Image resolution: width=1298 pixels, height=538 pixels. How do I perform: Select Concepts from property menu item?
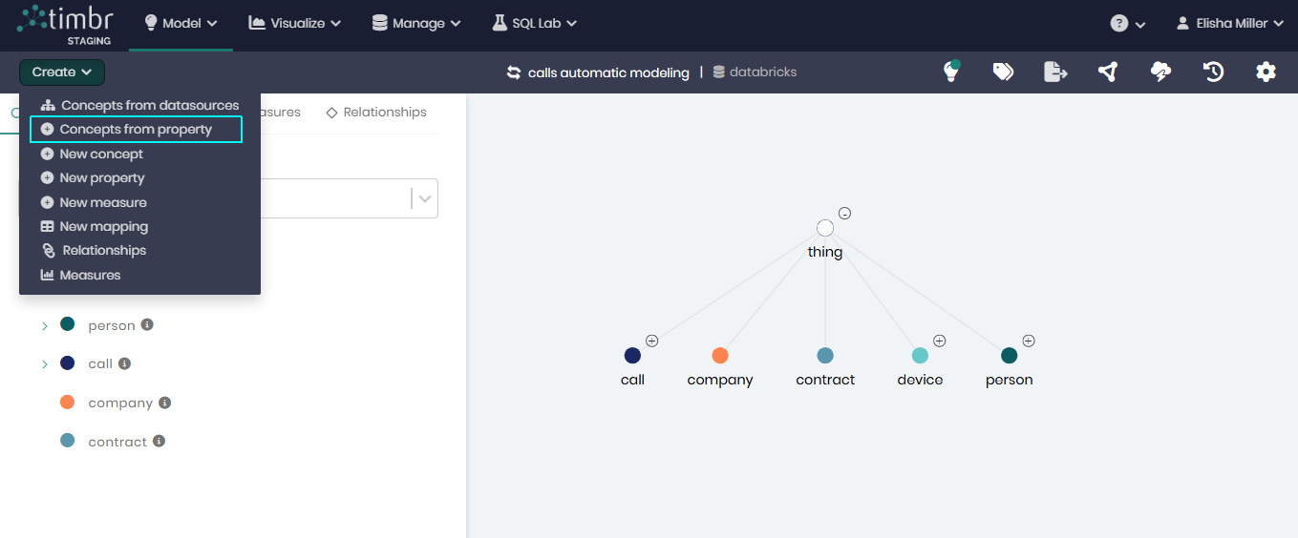click(136, 130)
